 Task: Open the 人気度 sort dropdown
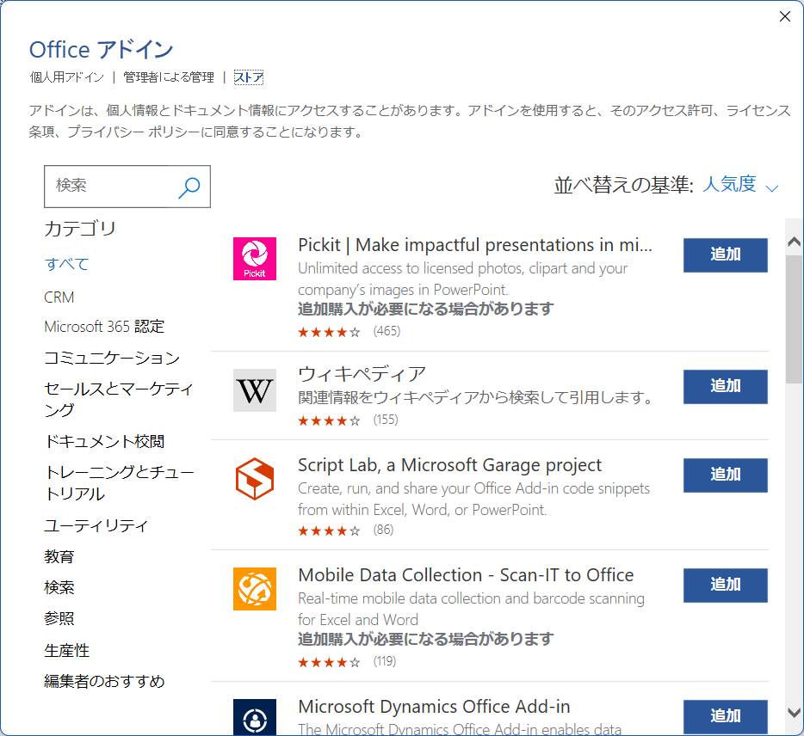coord(740,184)
